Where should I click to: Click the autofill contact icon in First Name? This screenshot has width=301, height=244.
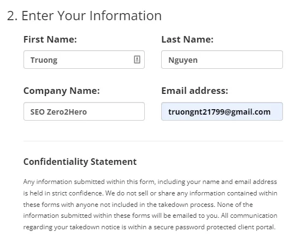click(x=137, y=59)
